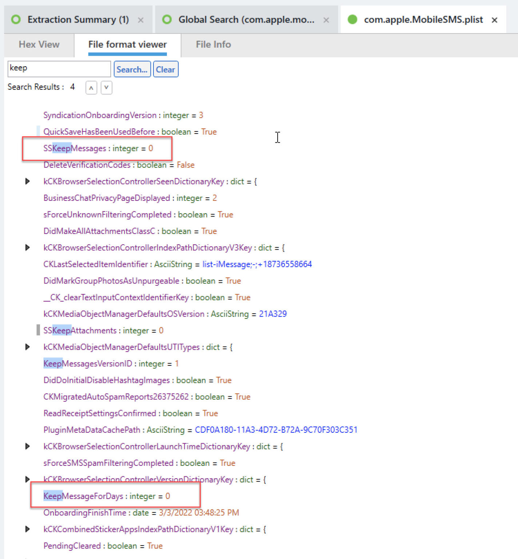Click the green circle icon on Global Search tab

167,19
